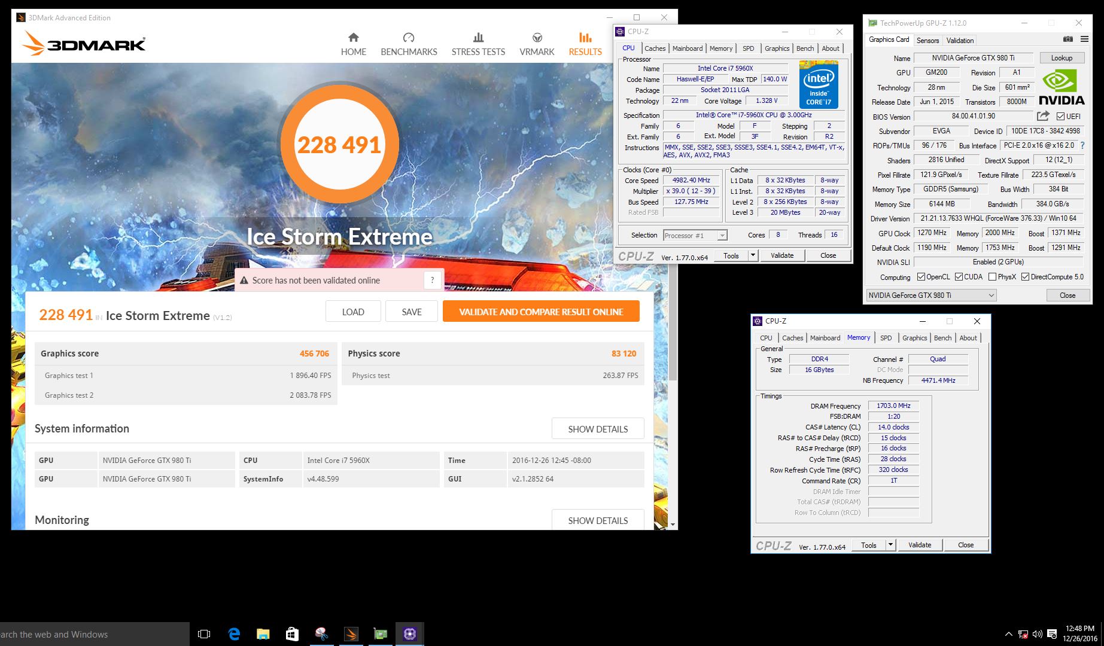Open Task View on the taskbar
Viewport: 1104px width, 646px height.
pos(204,634)
